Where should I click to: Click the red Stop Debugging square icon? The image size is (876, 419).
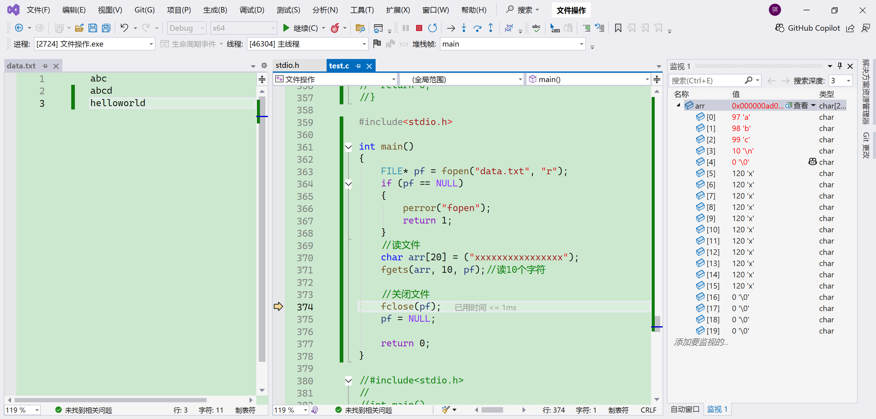(419, 28)
